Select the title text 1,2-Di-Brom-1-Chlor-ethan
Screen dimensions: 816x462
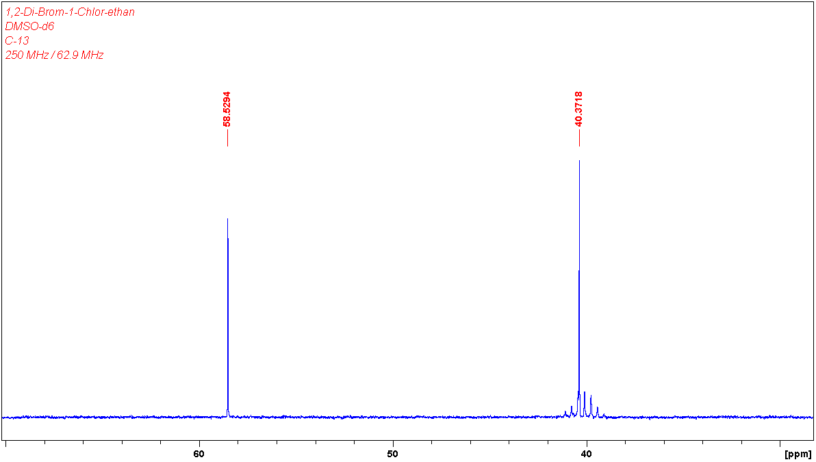(x=70, y=12)
